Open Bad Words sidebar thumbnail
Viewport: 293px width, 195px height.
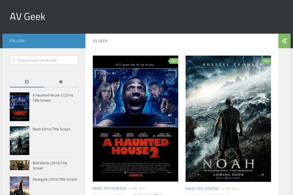tap(20, 165)
